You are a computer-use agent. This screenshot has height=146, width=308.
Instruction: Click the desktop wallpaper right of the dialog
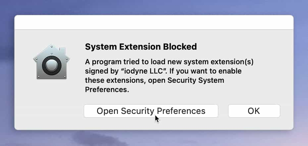click(x=301, y=73)
